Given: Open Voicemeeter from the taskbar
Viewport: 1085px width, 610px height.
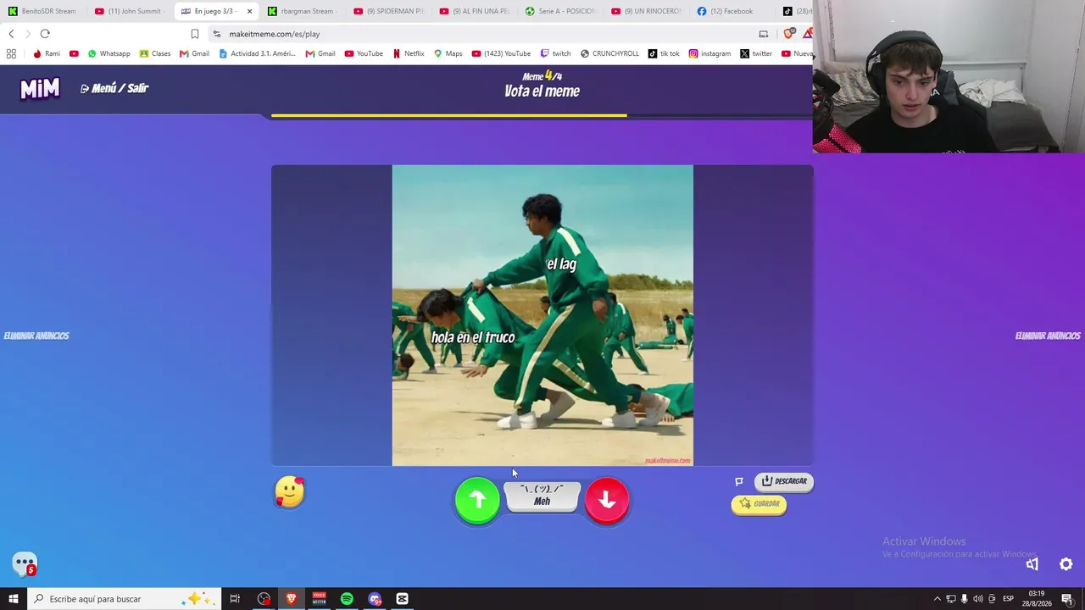Looking at the screenshot, I should click(319, 599).
